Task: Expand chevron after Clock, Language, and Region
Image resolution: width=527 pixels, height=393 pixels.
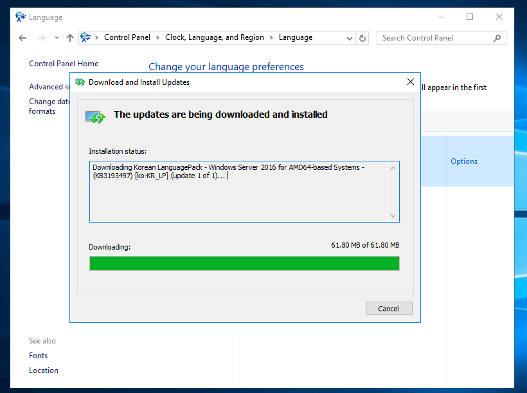Action: 271,38
